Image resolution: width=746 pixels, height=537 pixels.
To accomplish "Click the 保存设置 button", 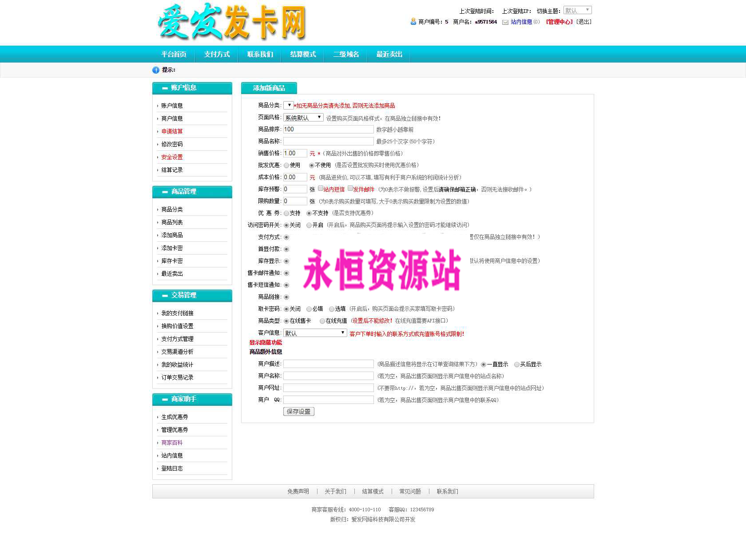I will pos(298,412).
